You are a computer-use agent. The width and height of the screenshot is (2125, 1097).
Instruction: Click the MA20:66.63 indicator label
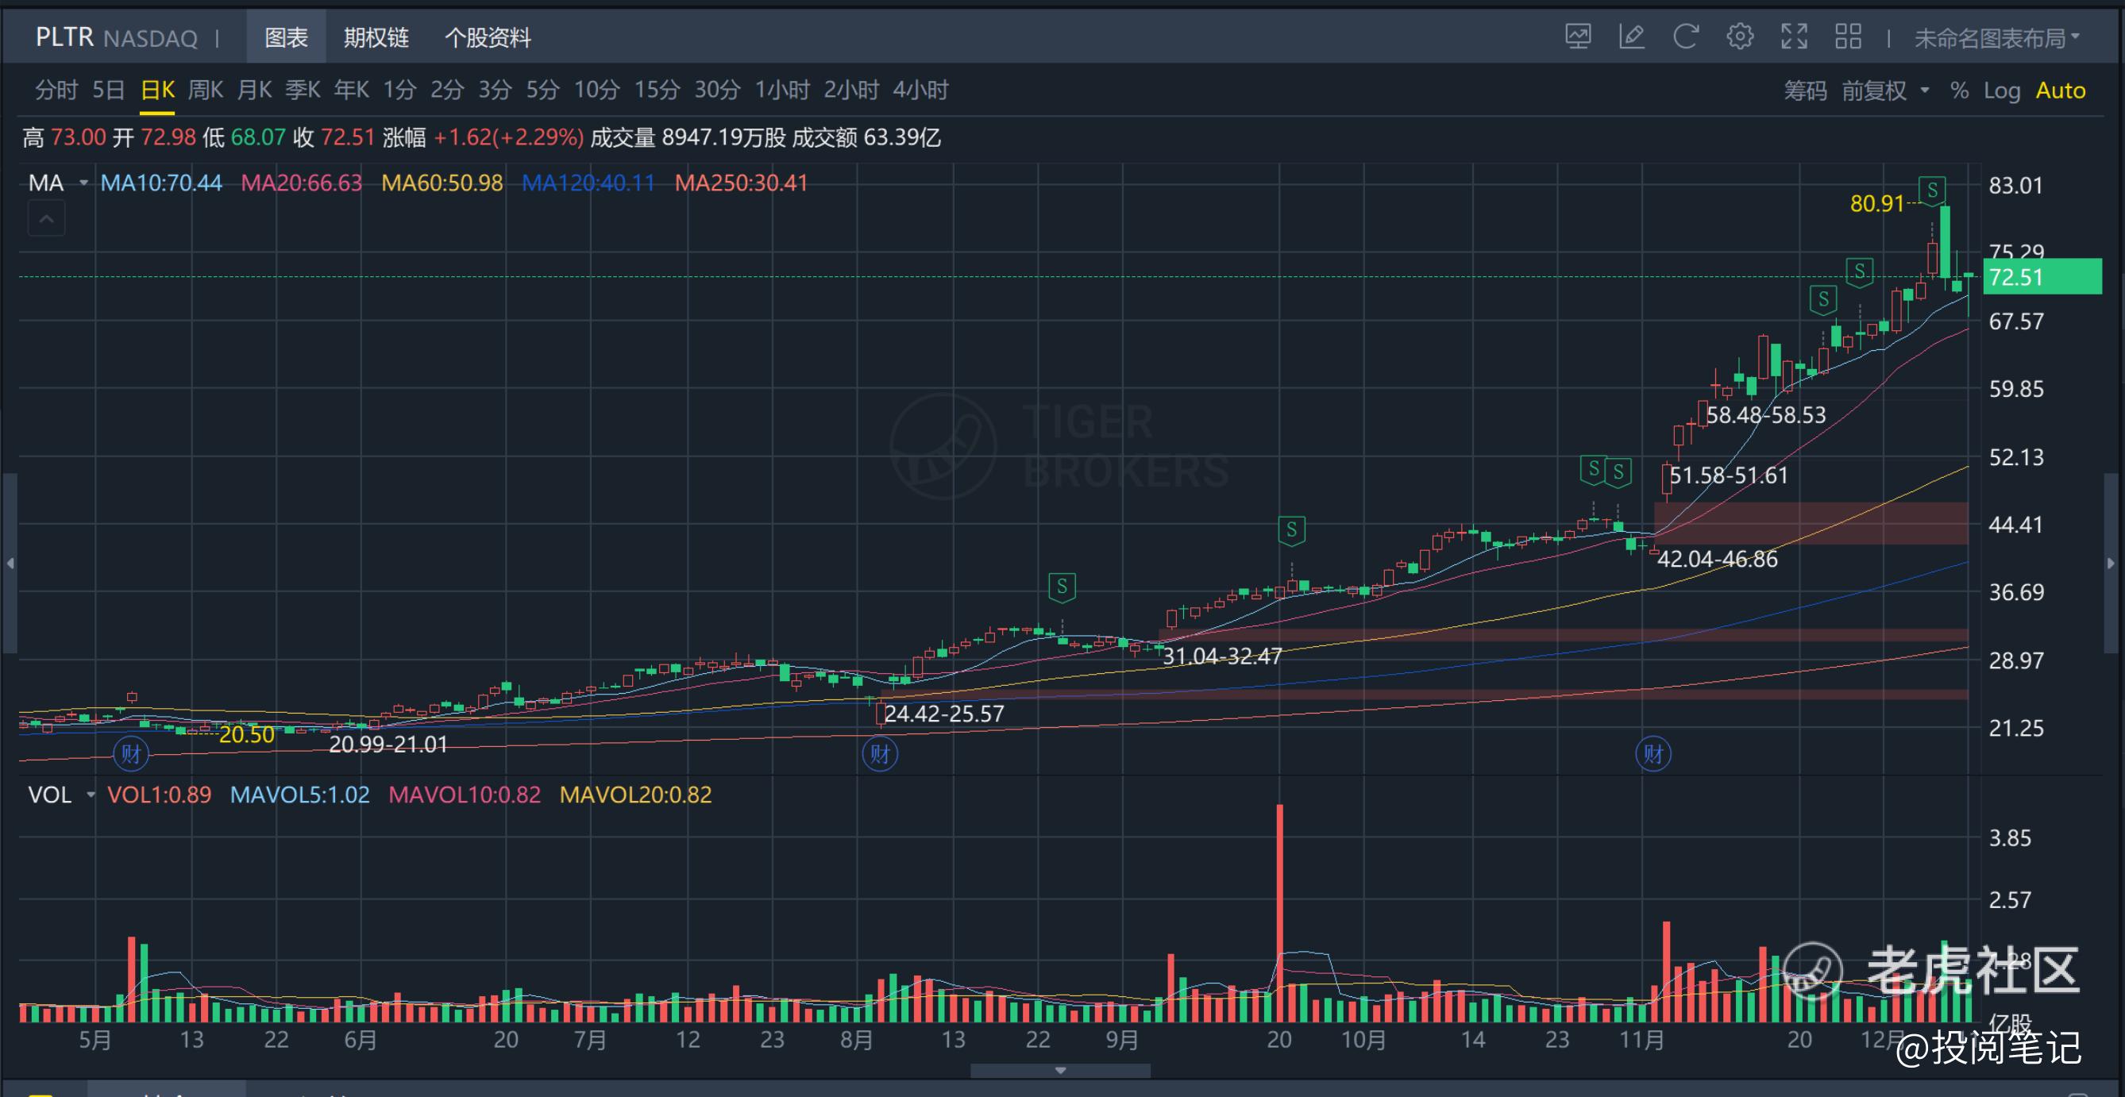point(301,183)
